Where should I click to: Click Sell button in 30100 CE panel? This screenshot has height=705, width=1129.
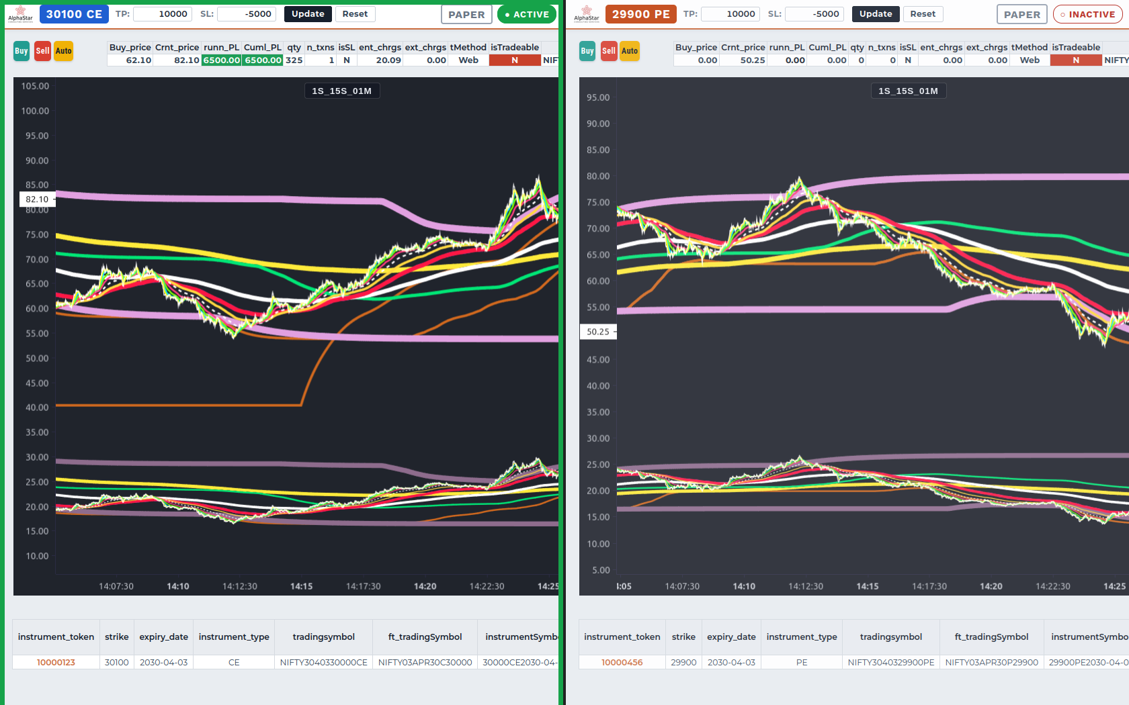click(x=42, y=51)
